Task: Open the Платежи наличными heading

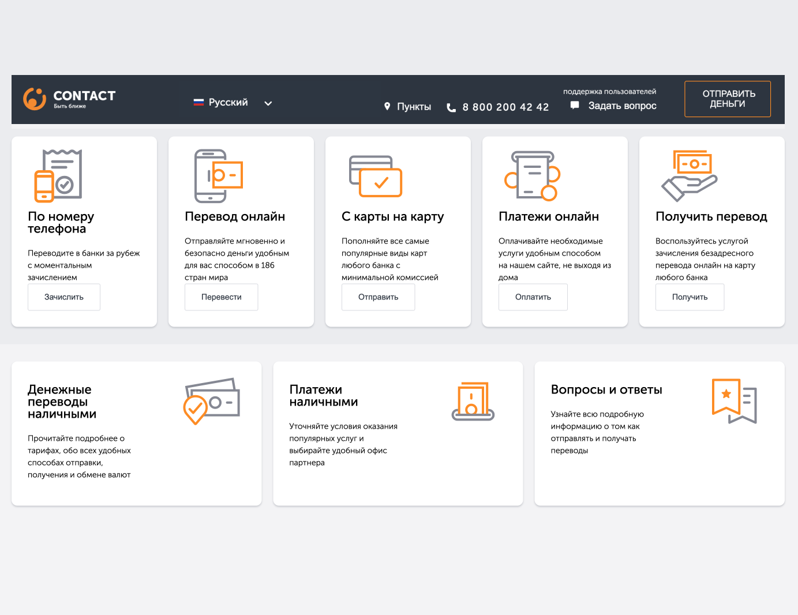Action: [x=324, y=396]
